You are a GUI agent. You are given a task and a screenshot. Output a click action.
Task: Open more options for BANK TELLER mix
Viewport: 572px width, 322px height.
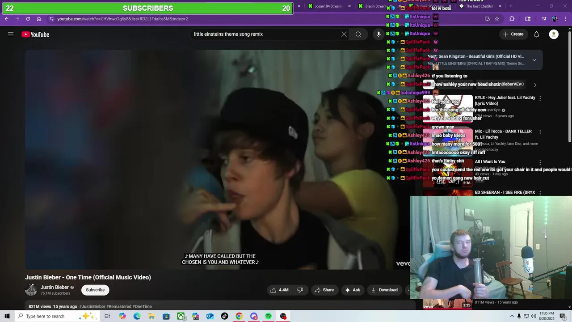(540, 132)
